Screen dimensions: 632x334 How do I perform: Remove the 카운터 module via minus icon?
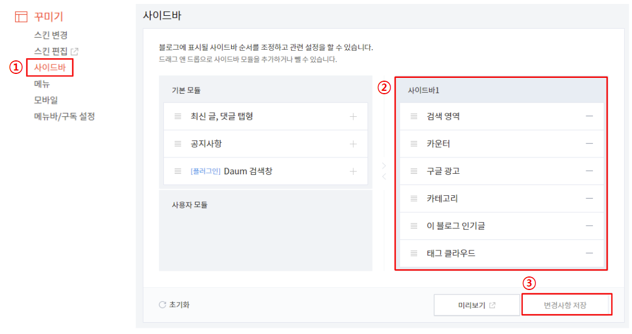(x=590, y=144)
